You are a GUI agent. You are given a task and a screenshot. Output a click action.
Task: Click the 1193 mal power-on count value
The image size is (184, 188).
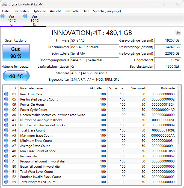click(168, 60)
